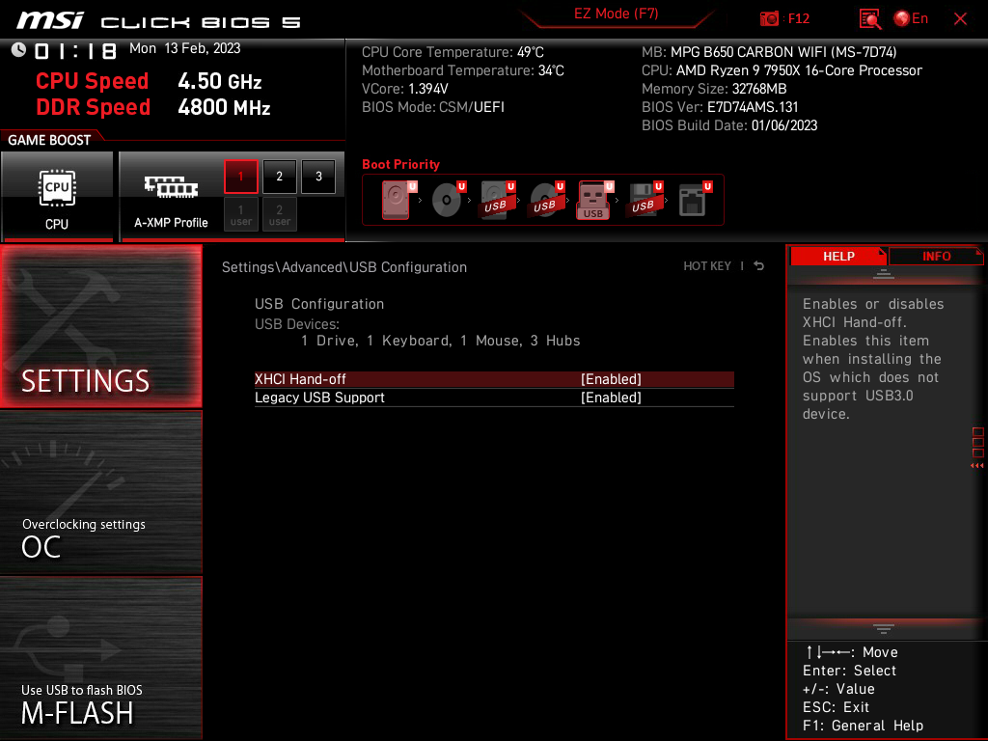This screenshot has height=741, width=988.
Task: Click the HOT KEY label
Action: point(707,266)
